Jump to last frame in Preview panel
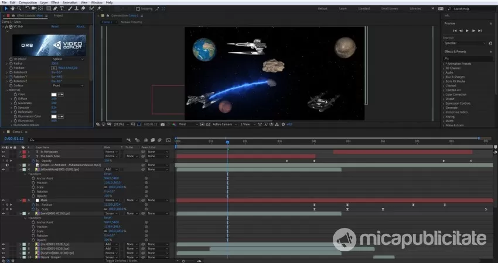 (x=480, y=31)
